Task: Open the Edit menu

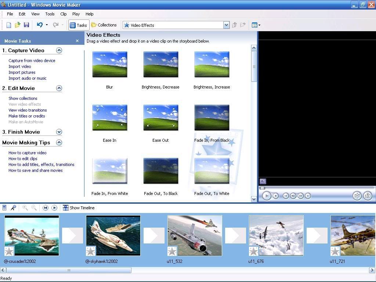Action: click(22, 14)
